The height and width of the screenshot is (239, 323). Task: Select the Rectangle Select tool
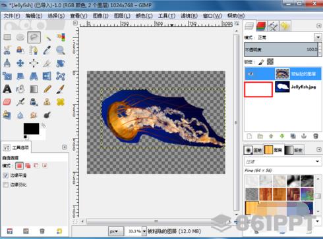[7, 37]
